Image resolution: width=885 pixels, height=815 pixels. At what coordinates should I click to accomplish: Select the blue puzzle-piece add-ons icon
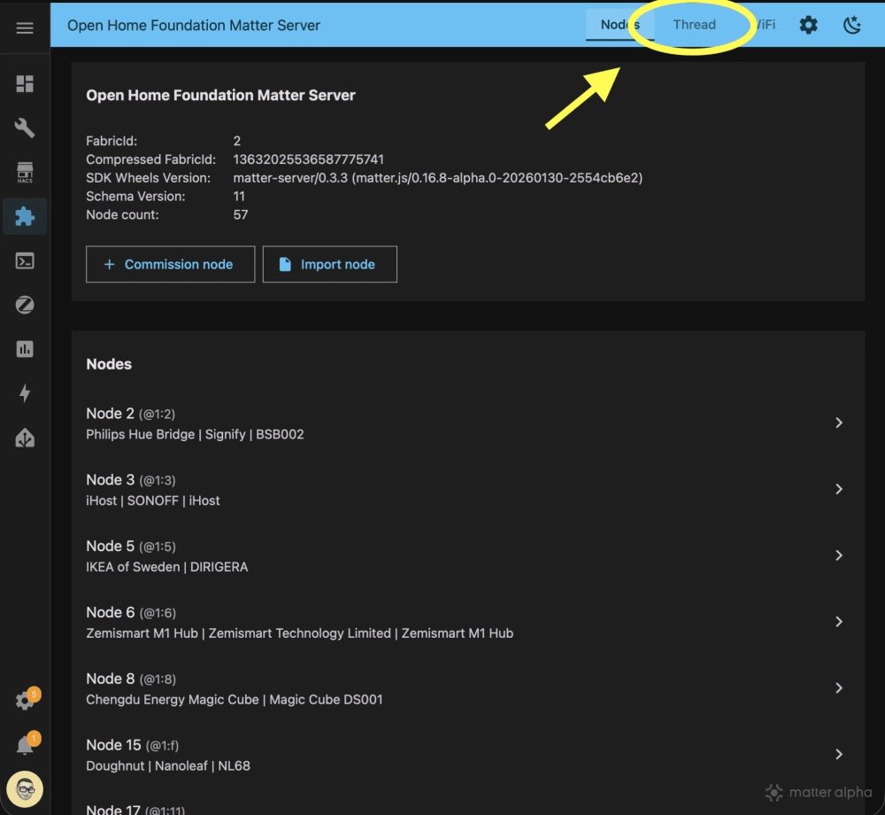click(24, 216)
